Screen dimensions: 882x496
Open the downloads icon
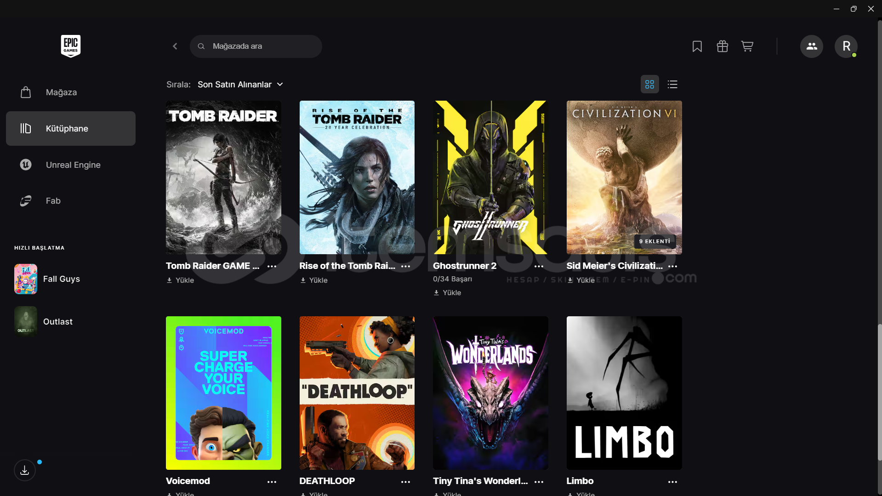click(x=25, y=470)
